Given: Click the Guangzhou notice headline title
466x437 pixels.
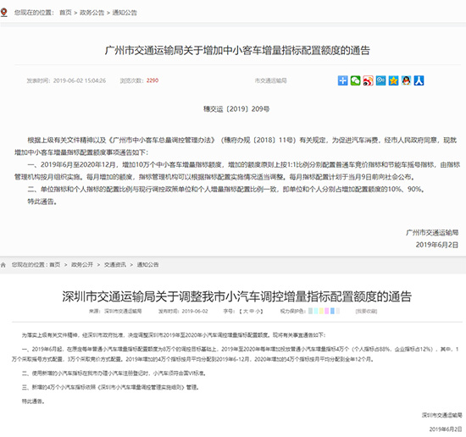Looking at the screenshot, I should click(x=237, y=50).
